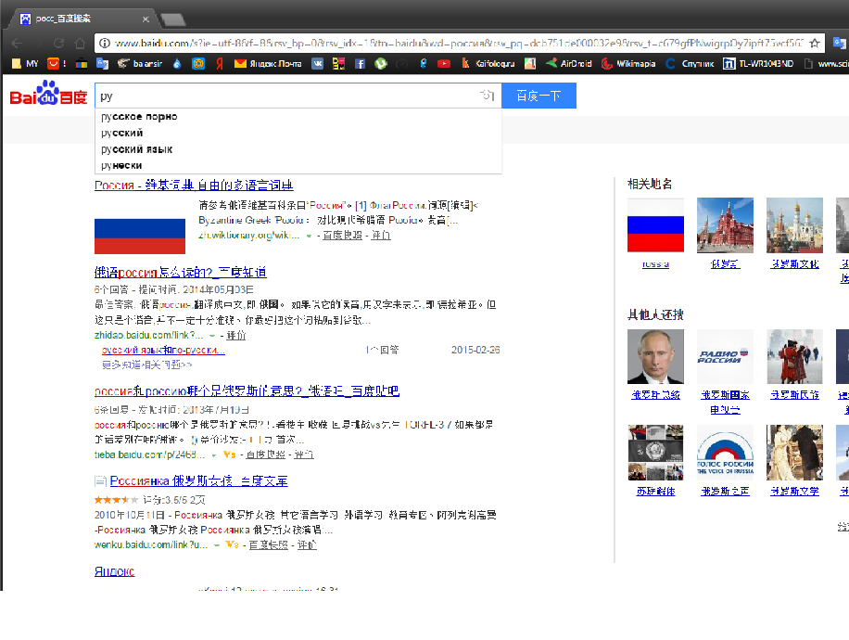Screen dimensions: 849x640
Task: Bookmark this page with the star icon
Action: (x=815, y=43)
